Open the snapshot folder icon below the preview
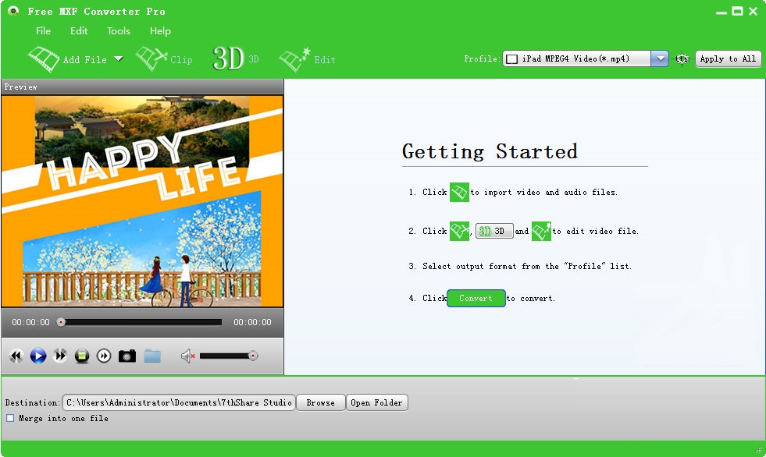 click(x=152, y=356)
